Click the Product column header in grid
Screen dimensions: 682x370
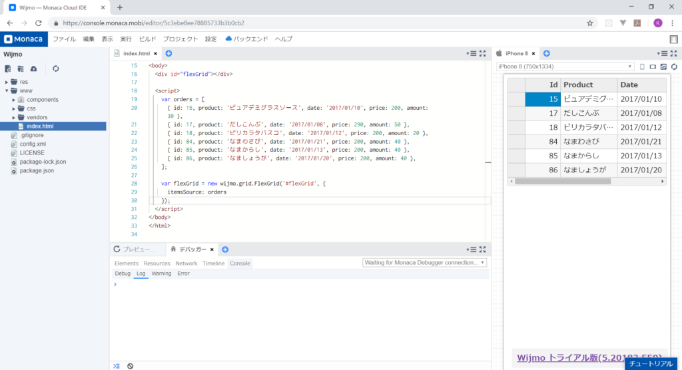click(x=589, y=85)
